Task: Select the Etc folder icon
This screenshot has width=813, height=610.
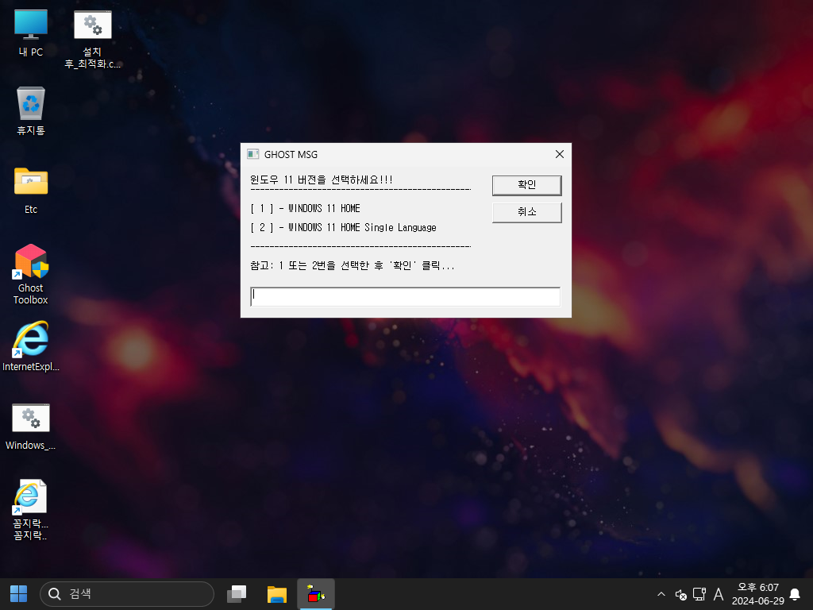Action: pos(31,191)
